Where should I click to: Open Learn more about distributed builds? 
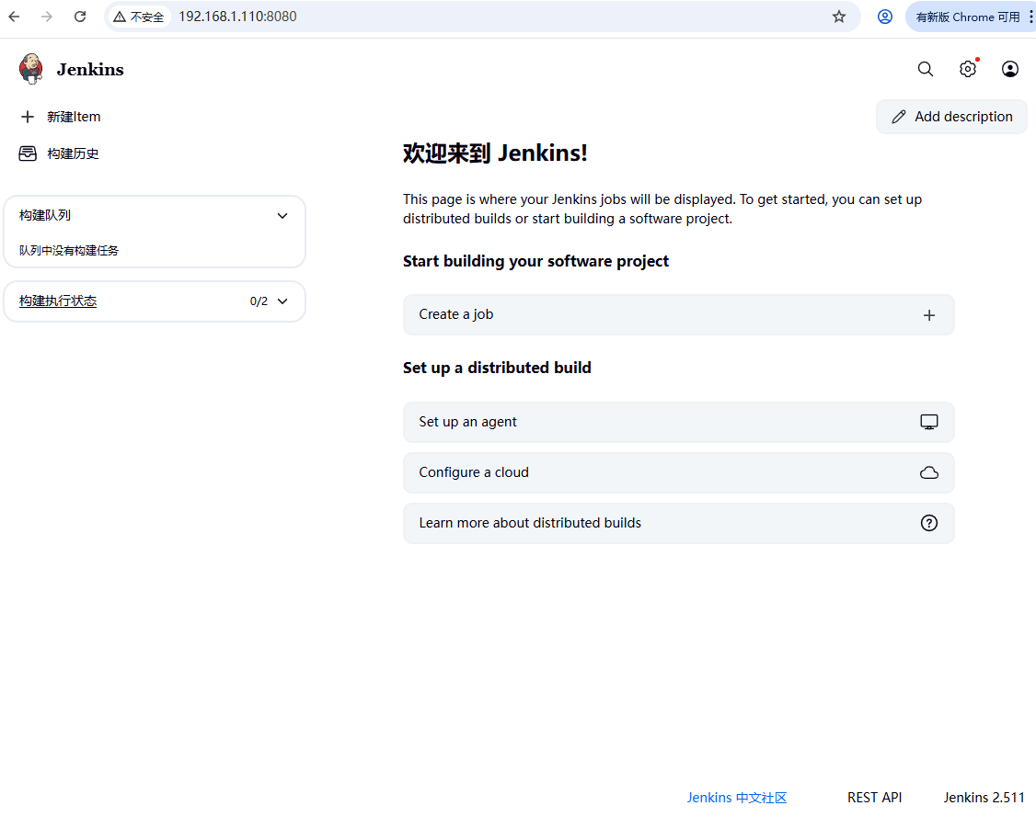679,523
